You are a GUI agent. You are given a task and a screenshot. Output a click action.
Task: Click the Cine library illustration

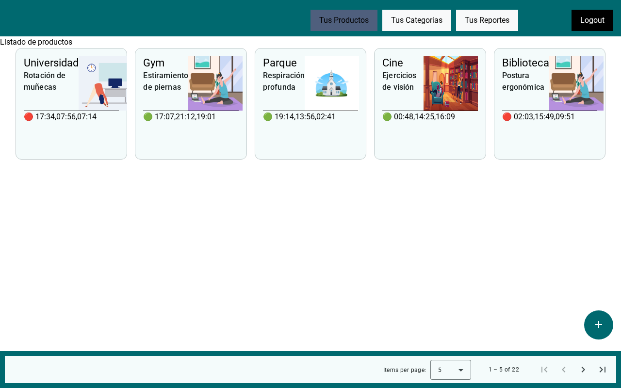[x=451, y=83]
